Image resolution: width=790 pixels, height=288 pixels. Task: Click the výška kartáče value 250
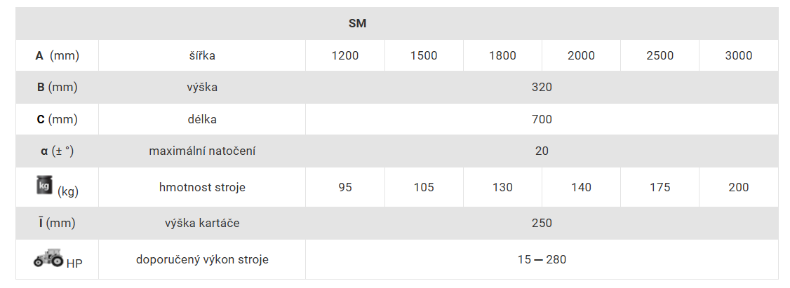tap(542, 223)
